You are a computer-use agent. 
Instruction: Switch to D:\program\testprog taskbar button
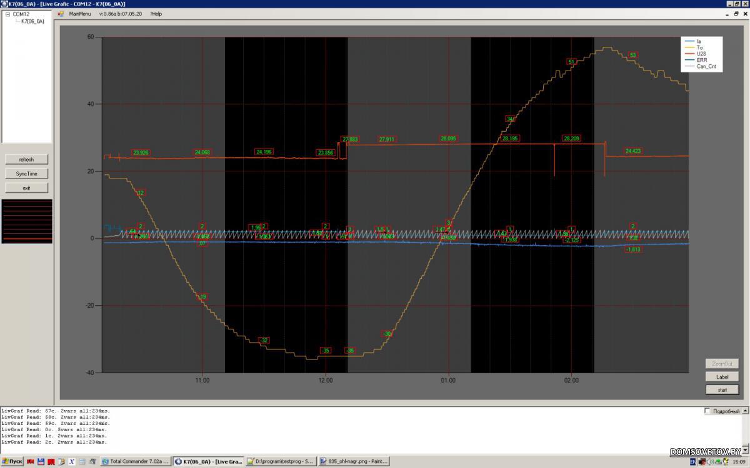[281, 462]
